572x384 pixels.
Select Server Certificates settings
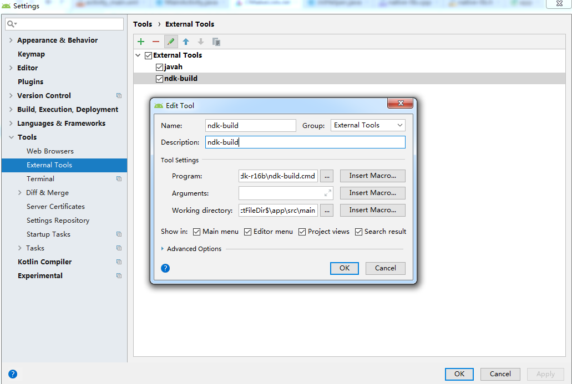pos(55,206)
